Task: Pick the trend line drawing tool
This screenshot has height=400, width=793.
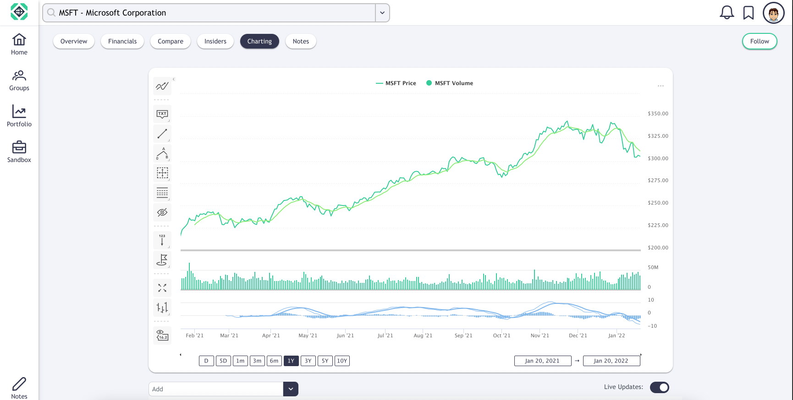Action: (x=162, y=134)
